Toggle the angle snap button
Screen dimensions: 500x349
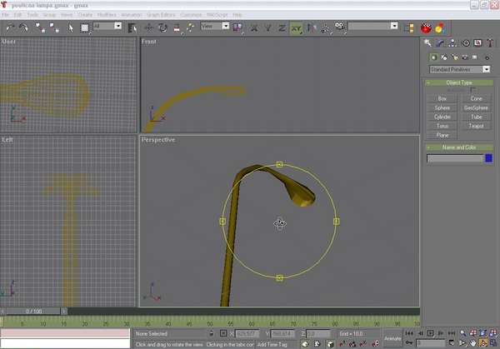pos(352,343)
